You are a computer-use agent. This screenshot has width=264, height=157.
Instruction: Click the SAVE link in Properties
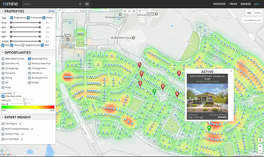[51, 11]
